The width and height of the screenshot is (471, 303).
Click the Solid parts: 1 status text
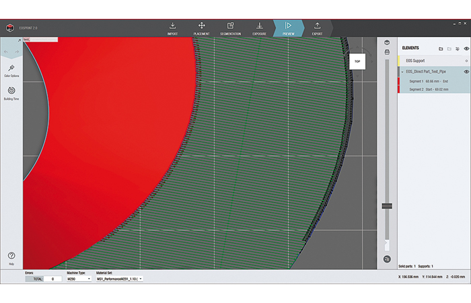[407, 266]
